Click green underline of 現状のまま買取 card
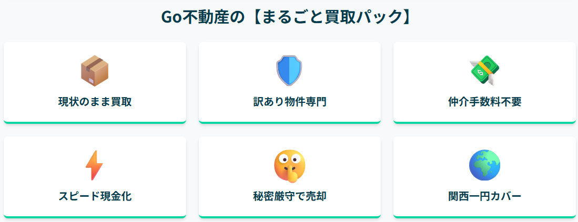The image size is (578, 222). (95, 122)
